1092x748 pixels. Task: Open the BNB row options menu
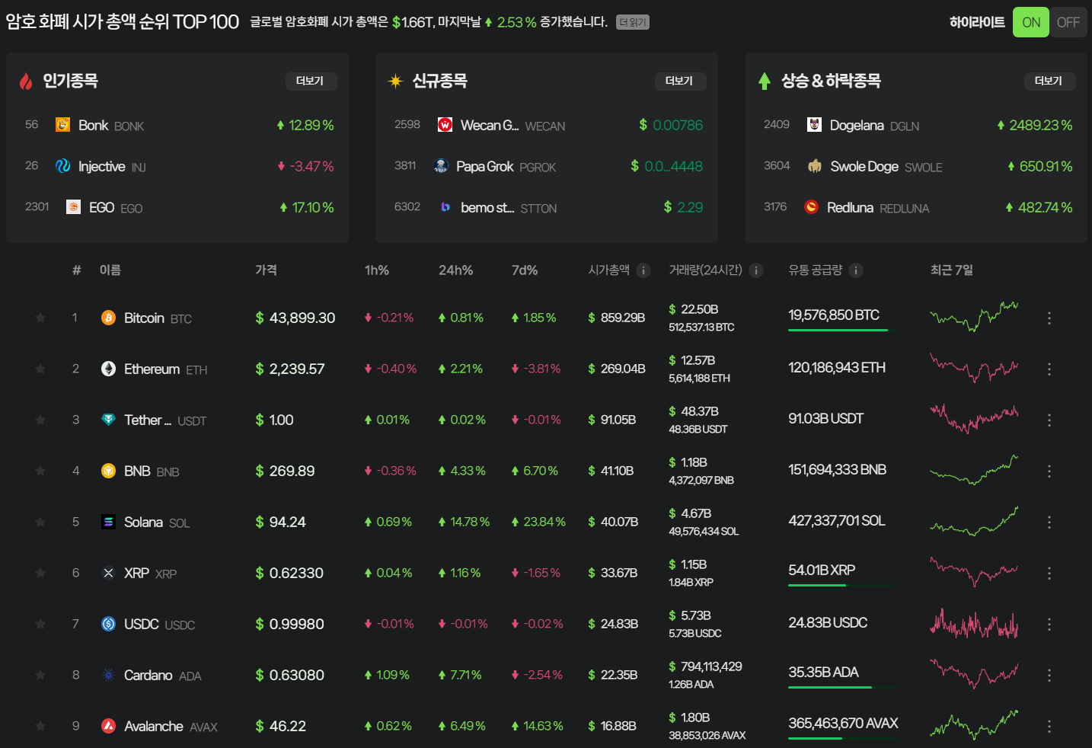(1049, 471)
